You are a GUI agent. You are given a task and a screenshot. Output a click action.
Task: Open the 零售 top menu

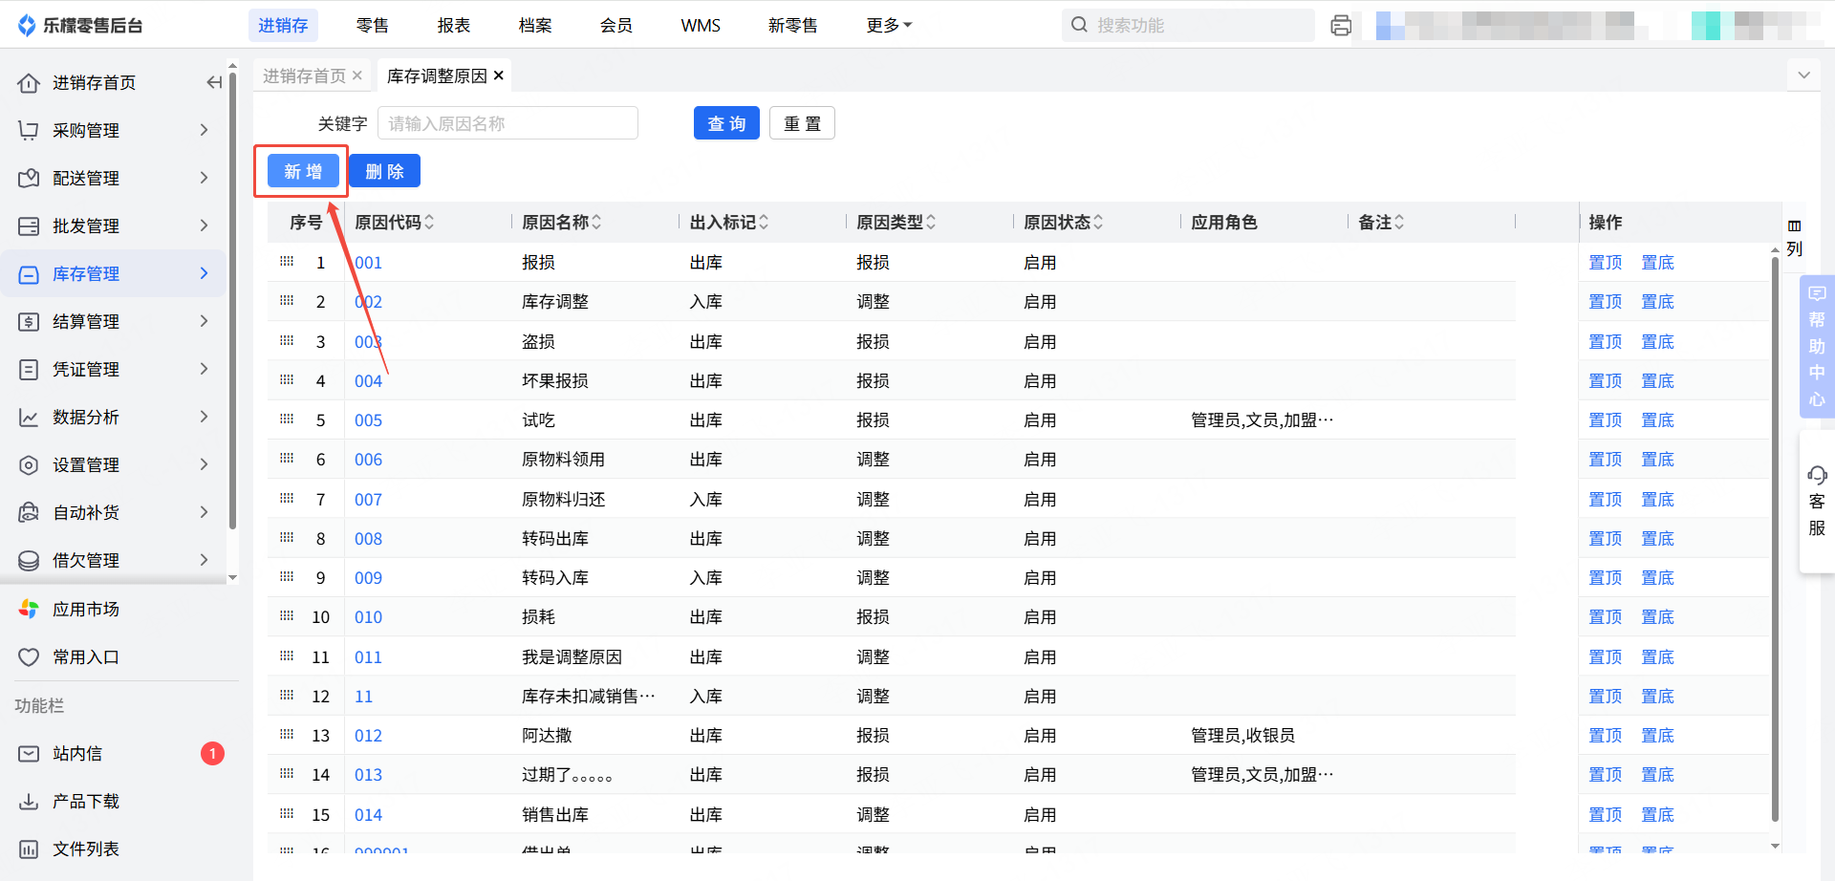pyautogui.click(x=373, y=26)
